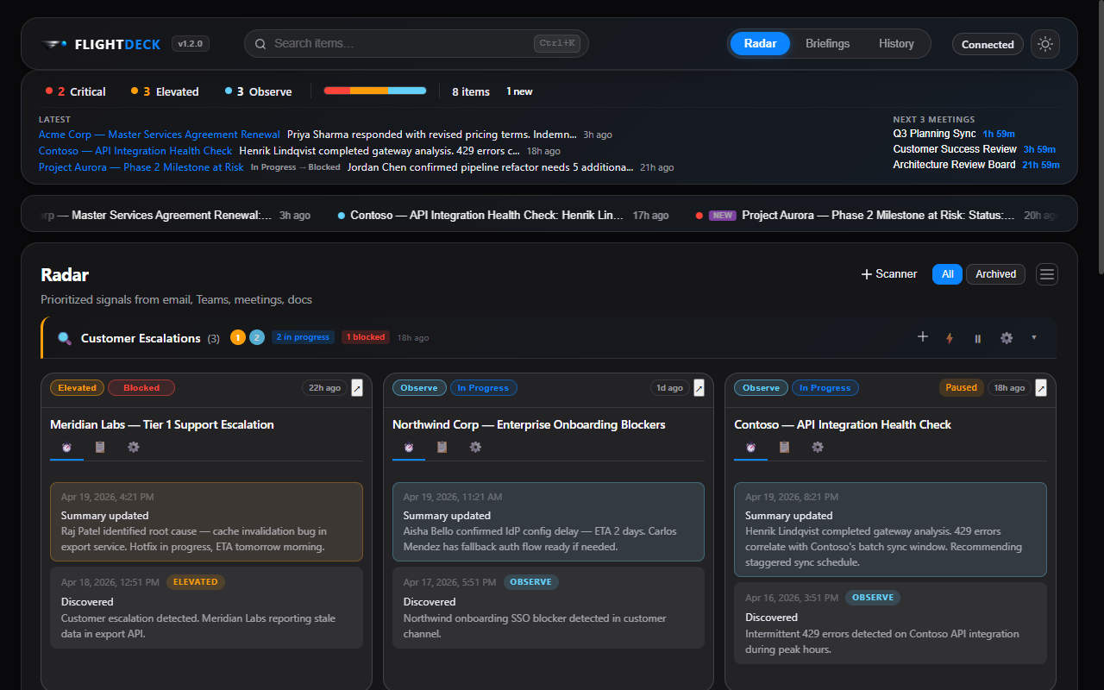Open Acme Corp Master Services Agreement link
Image resolution: width=1104 pixels, height=690 pixels.
tap(160, 135)
